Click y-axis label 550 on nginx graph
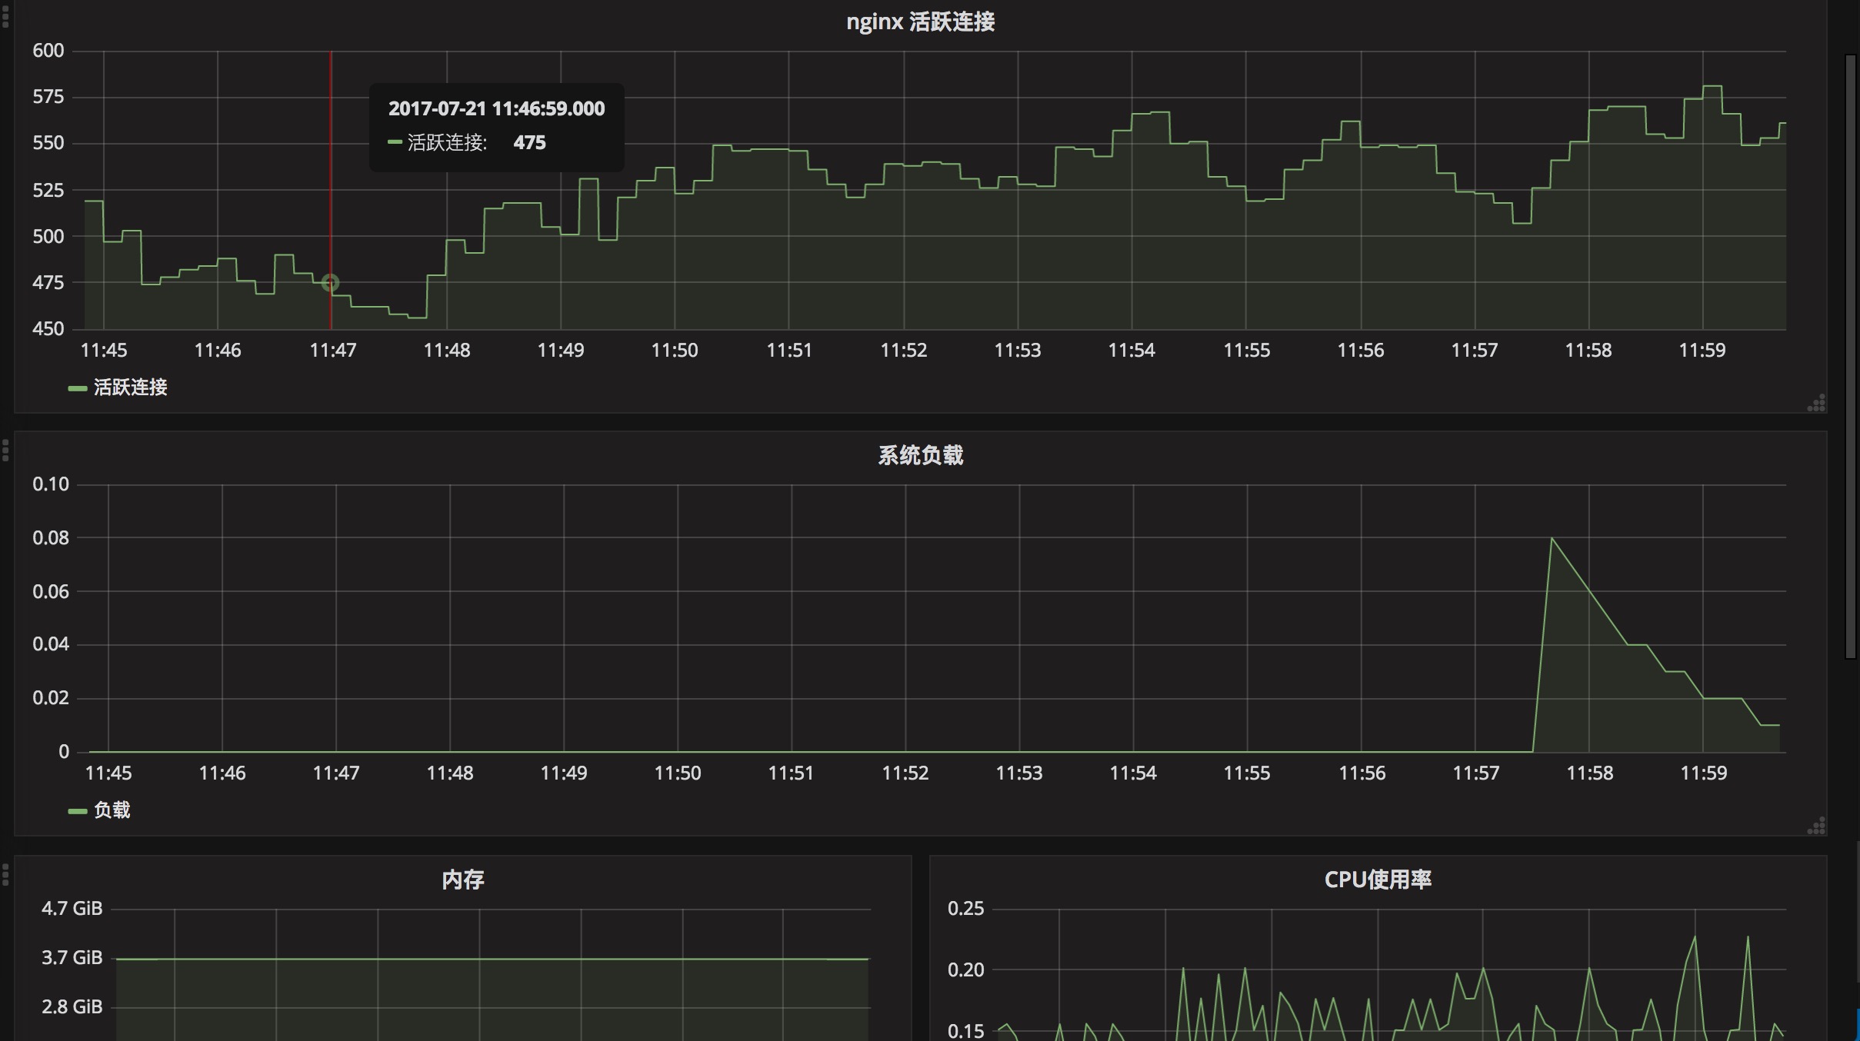Image resolution: width=1860 pixels, height=1041 pixels. (48, 143)
